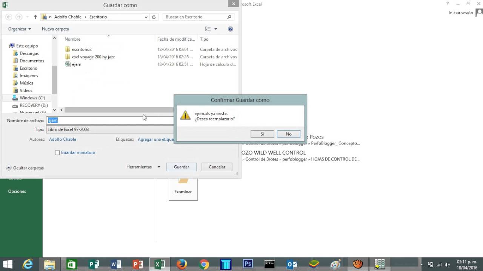This screenshot has width=483, height=271.
Task: Click the file list horizontal scrollbar
Action: coord(119,110)
